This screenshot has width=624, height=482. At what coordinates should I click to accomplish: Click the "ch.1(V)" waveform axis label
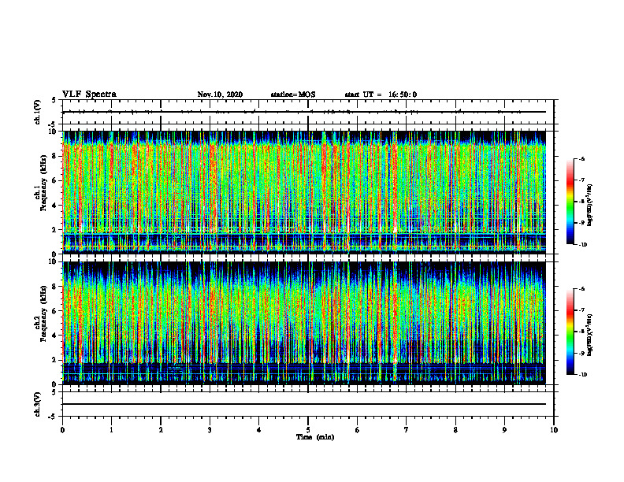[x=38, y=112]
